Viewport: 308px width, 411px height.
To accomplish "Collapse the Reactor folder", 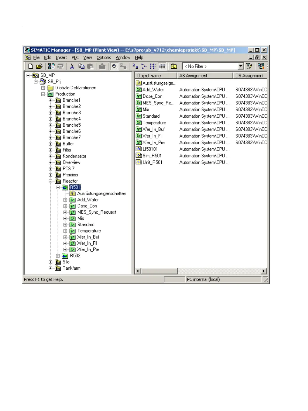I will coord(50,181).
